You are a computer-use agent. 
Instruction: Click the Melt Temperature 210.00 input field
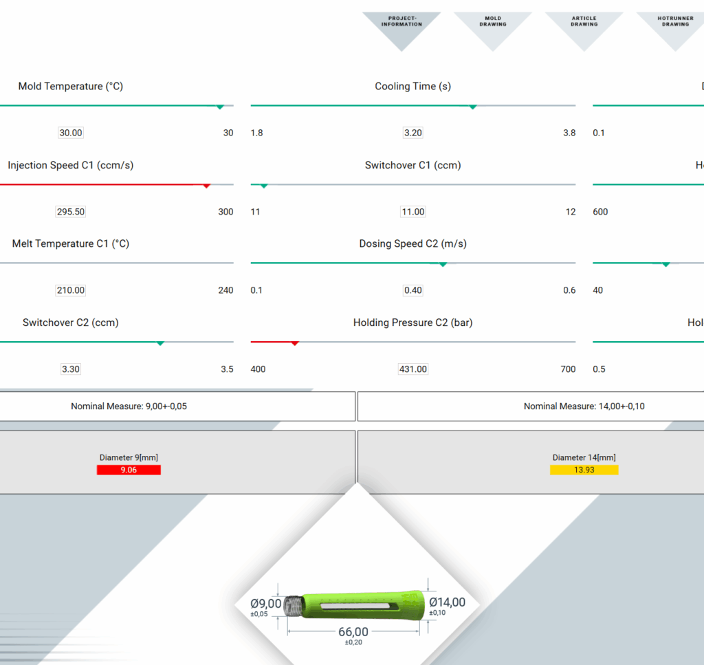click(71, 290)
